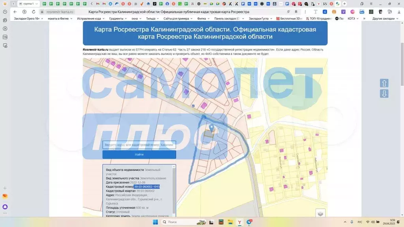Click the history clock icon in sidebar

point(5,12)
